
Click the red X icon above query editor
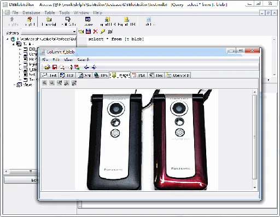coord(95,32)
